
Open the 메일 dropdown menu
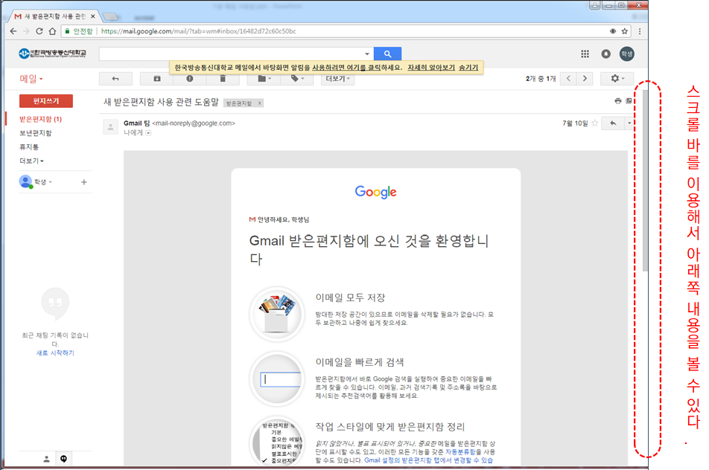[x=31, y=79]
